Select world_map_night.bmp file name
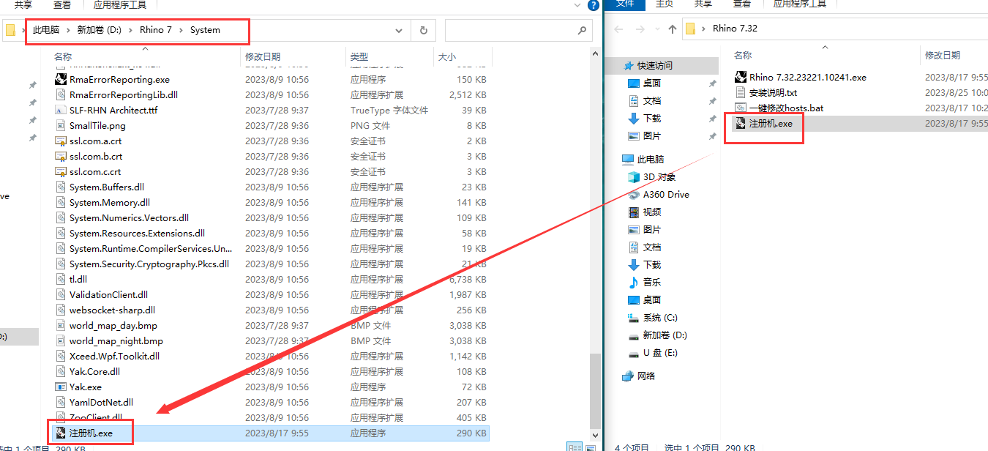 point(116,340)
